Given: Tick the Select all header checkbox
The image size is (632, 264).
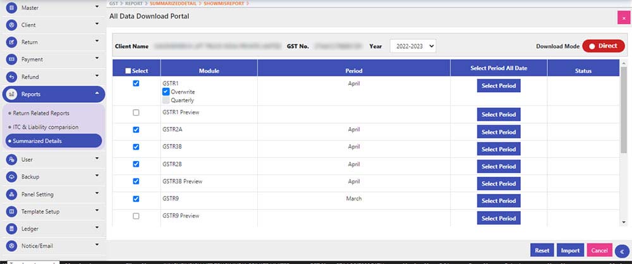Looking at the screenshot, I should click(129, 71).
